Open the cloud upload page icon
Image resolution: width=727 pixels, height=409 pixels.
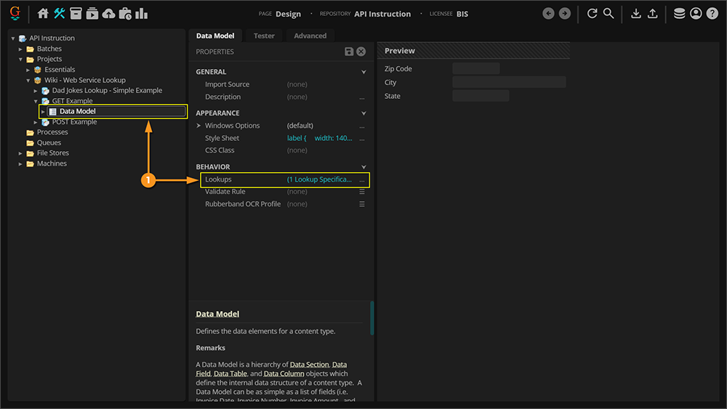click(108, 13)
